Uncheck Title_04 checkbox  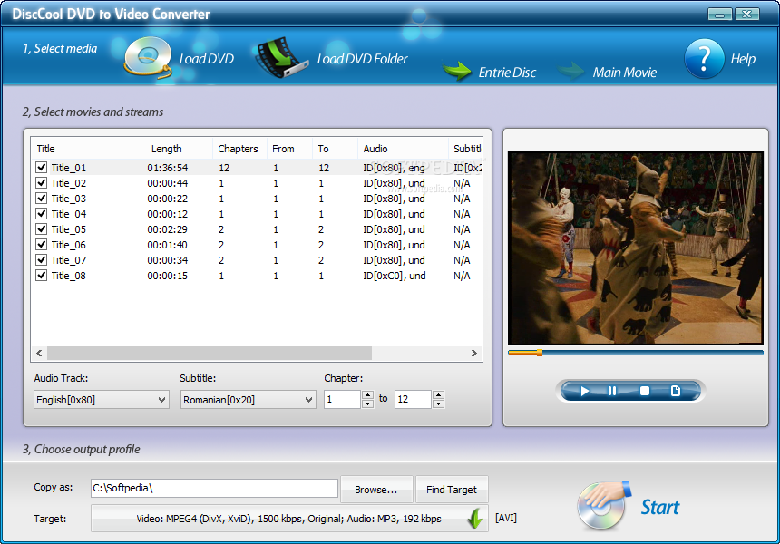click(x=42, y=214)
